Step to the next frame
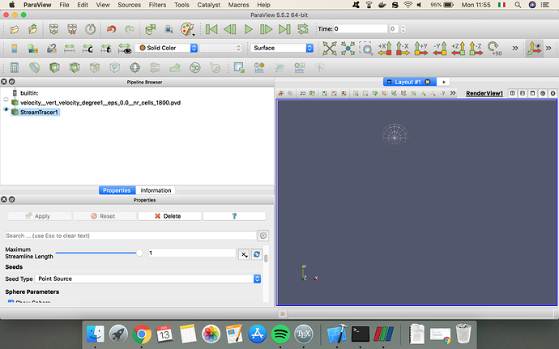The height and width of the screenshot is (349, 559). click(x=266, y=29)
